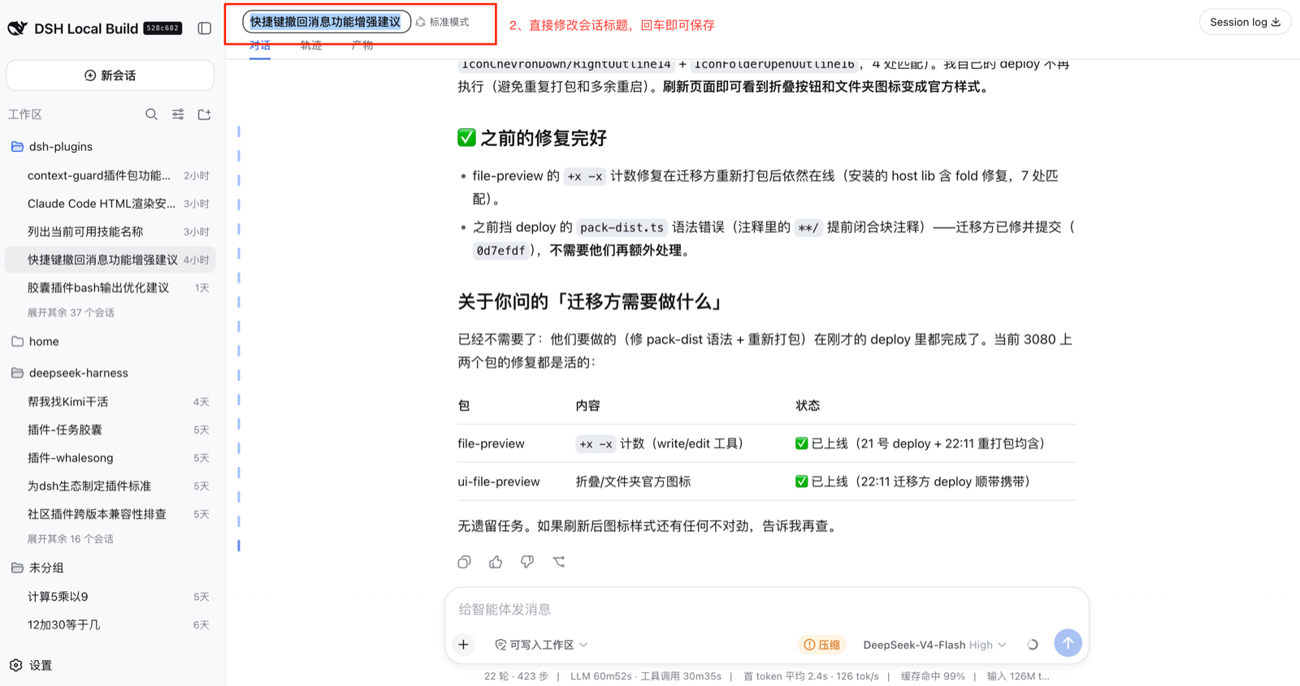Click the orange 压缩 button
This screenshot has height=686, width=1300.
point(822,645)
